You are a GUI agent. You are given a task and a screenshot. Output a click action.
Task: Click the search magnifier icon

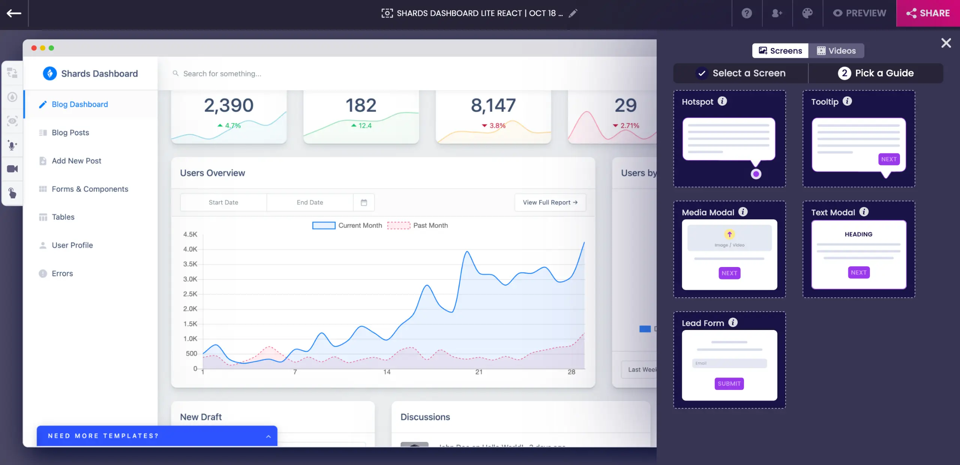coord(175,73)
